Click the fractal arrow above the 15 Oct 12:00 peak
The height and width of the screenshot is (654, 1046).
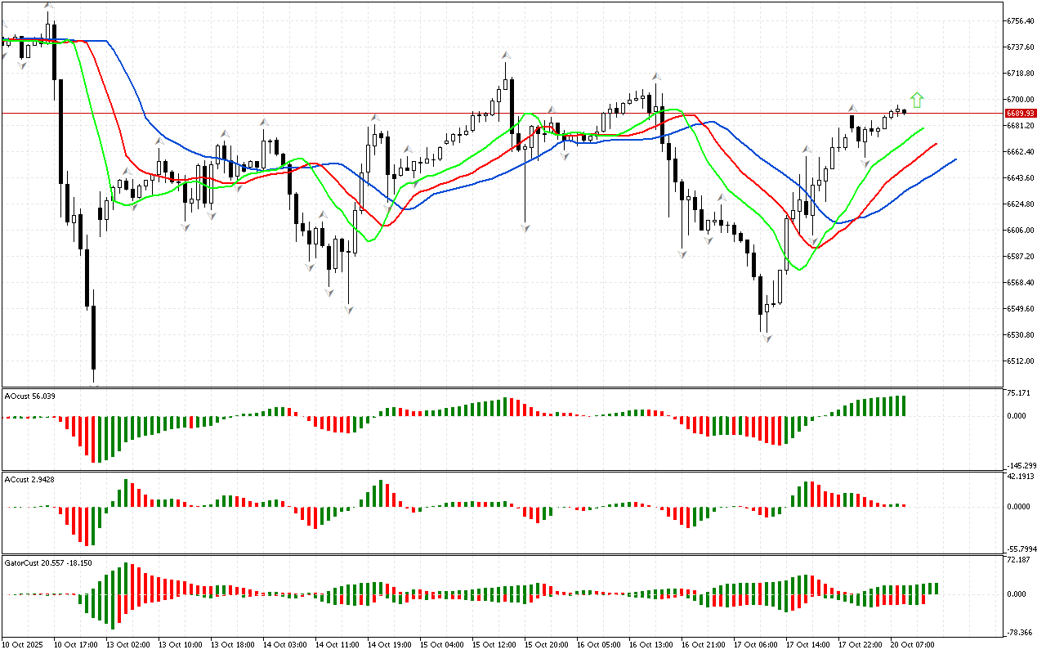click(507, 56)
